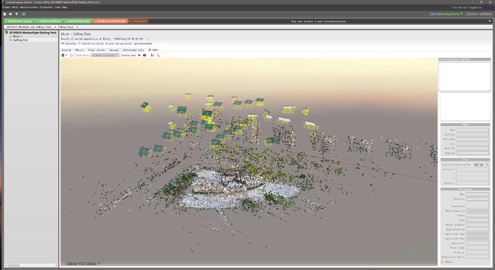
Task: Open the navigation mode selector icon
Action: (152, 55)
